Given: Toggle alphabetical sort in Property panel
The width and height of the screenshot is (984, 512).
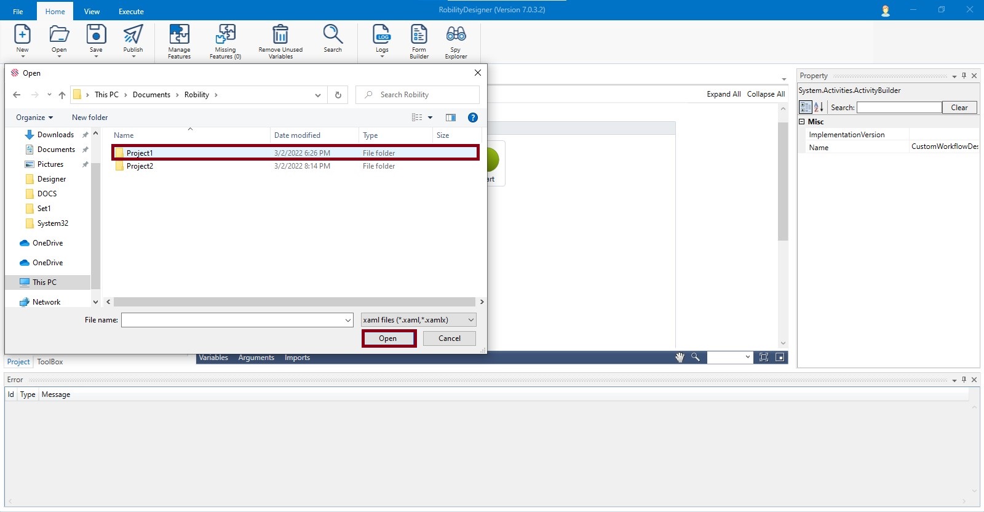Looking at the screenshot, I should pyautogui.click(x=819, y=107).
